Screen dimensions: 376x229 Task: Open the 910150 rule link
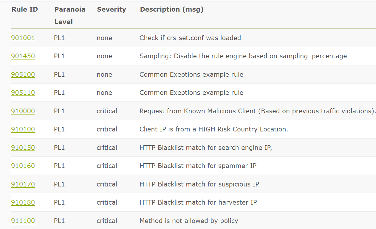pos(23,148)
